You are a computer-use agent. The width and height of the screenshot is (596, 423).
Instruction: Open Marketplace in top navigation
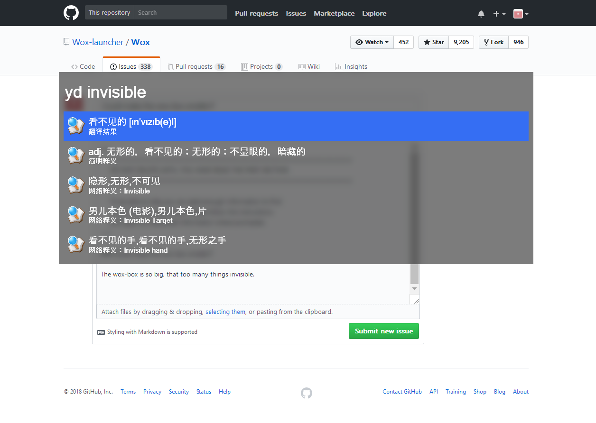pos(334,13)
